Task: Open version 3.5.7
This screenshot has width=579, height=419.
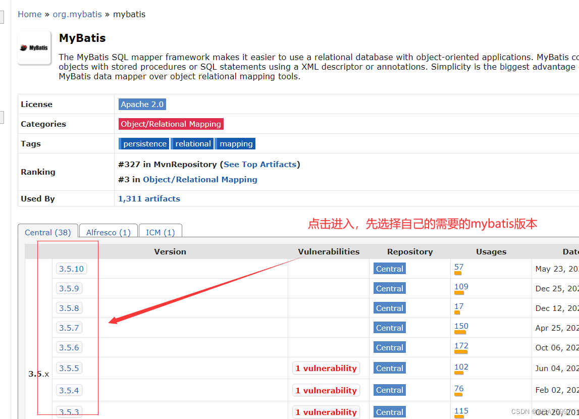Action: pyautogui.click(x=69, y=328)
